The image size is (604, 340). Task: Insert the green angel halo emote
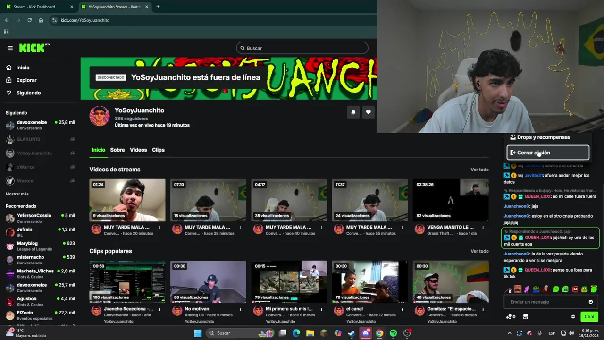click(x=594, y=289)
